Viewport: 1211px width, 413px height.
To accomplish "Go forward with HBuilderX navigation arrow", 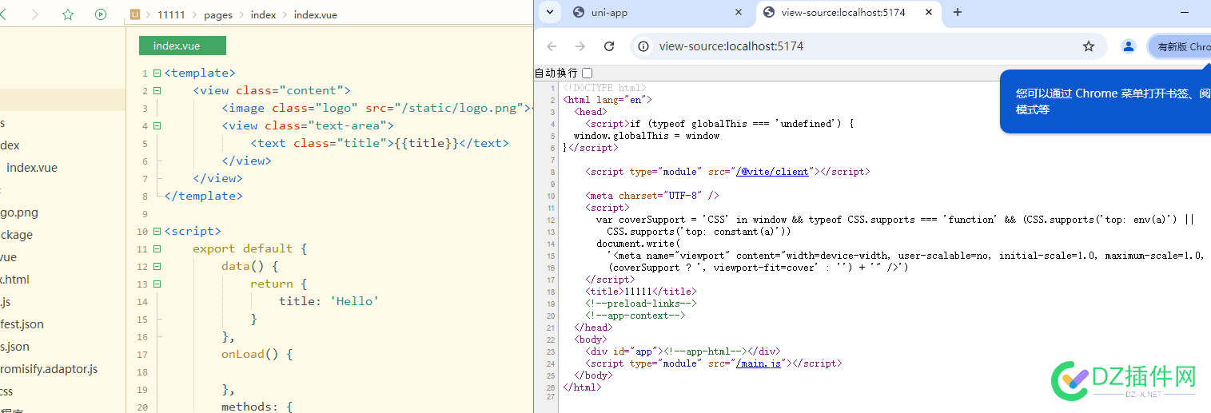I will (34, 14).
